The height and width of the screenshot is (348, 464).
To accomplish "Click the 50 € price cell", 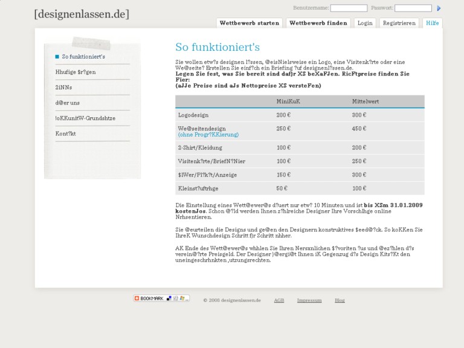I will 282,188.
